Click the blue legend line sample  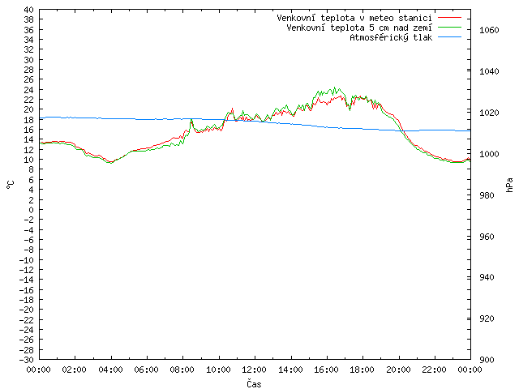449,37
